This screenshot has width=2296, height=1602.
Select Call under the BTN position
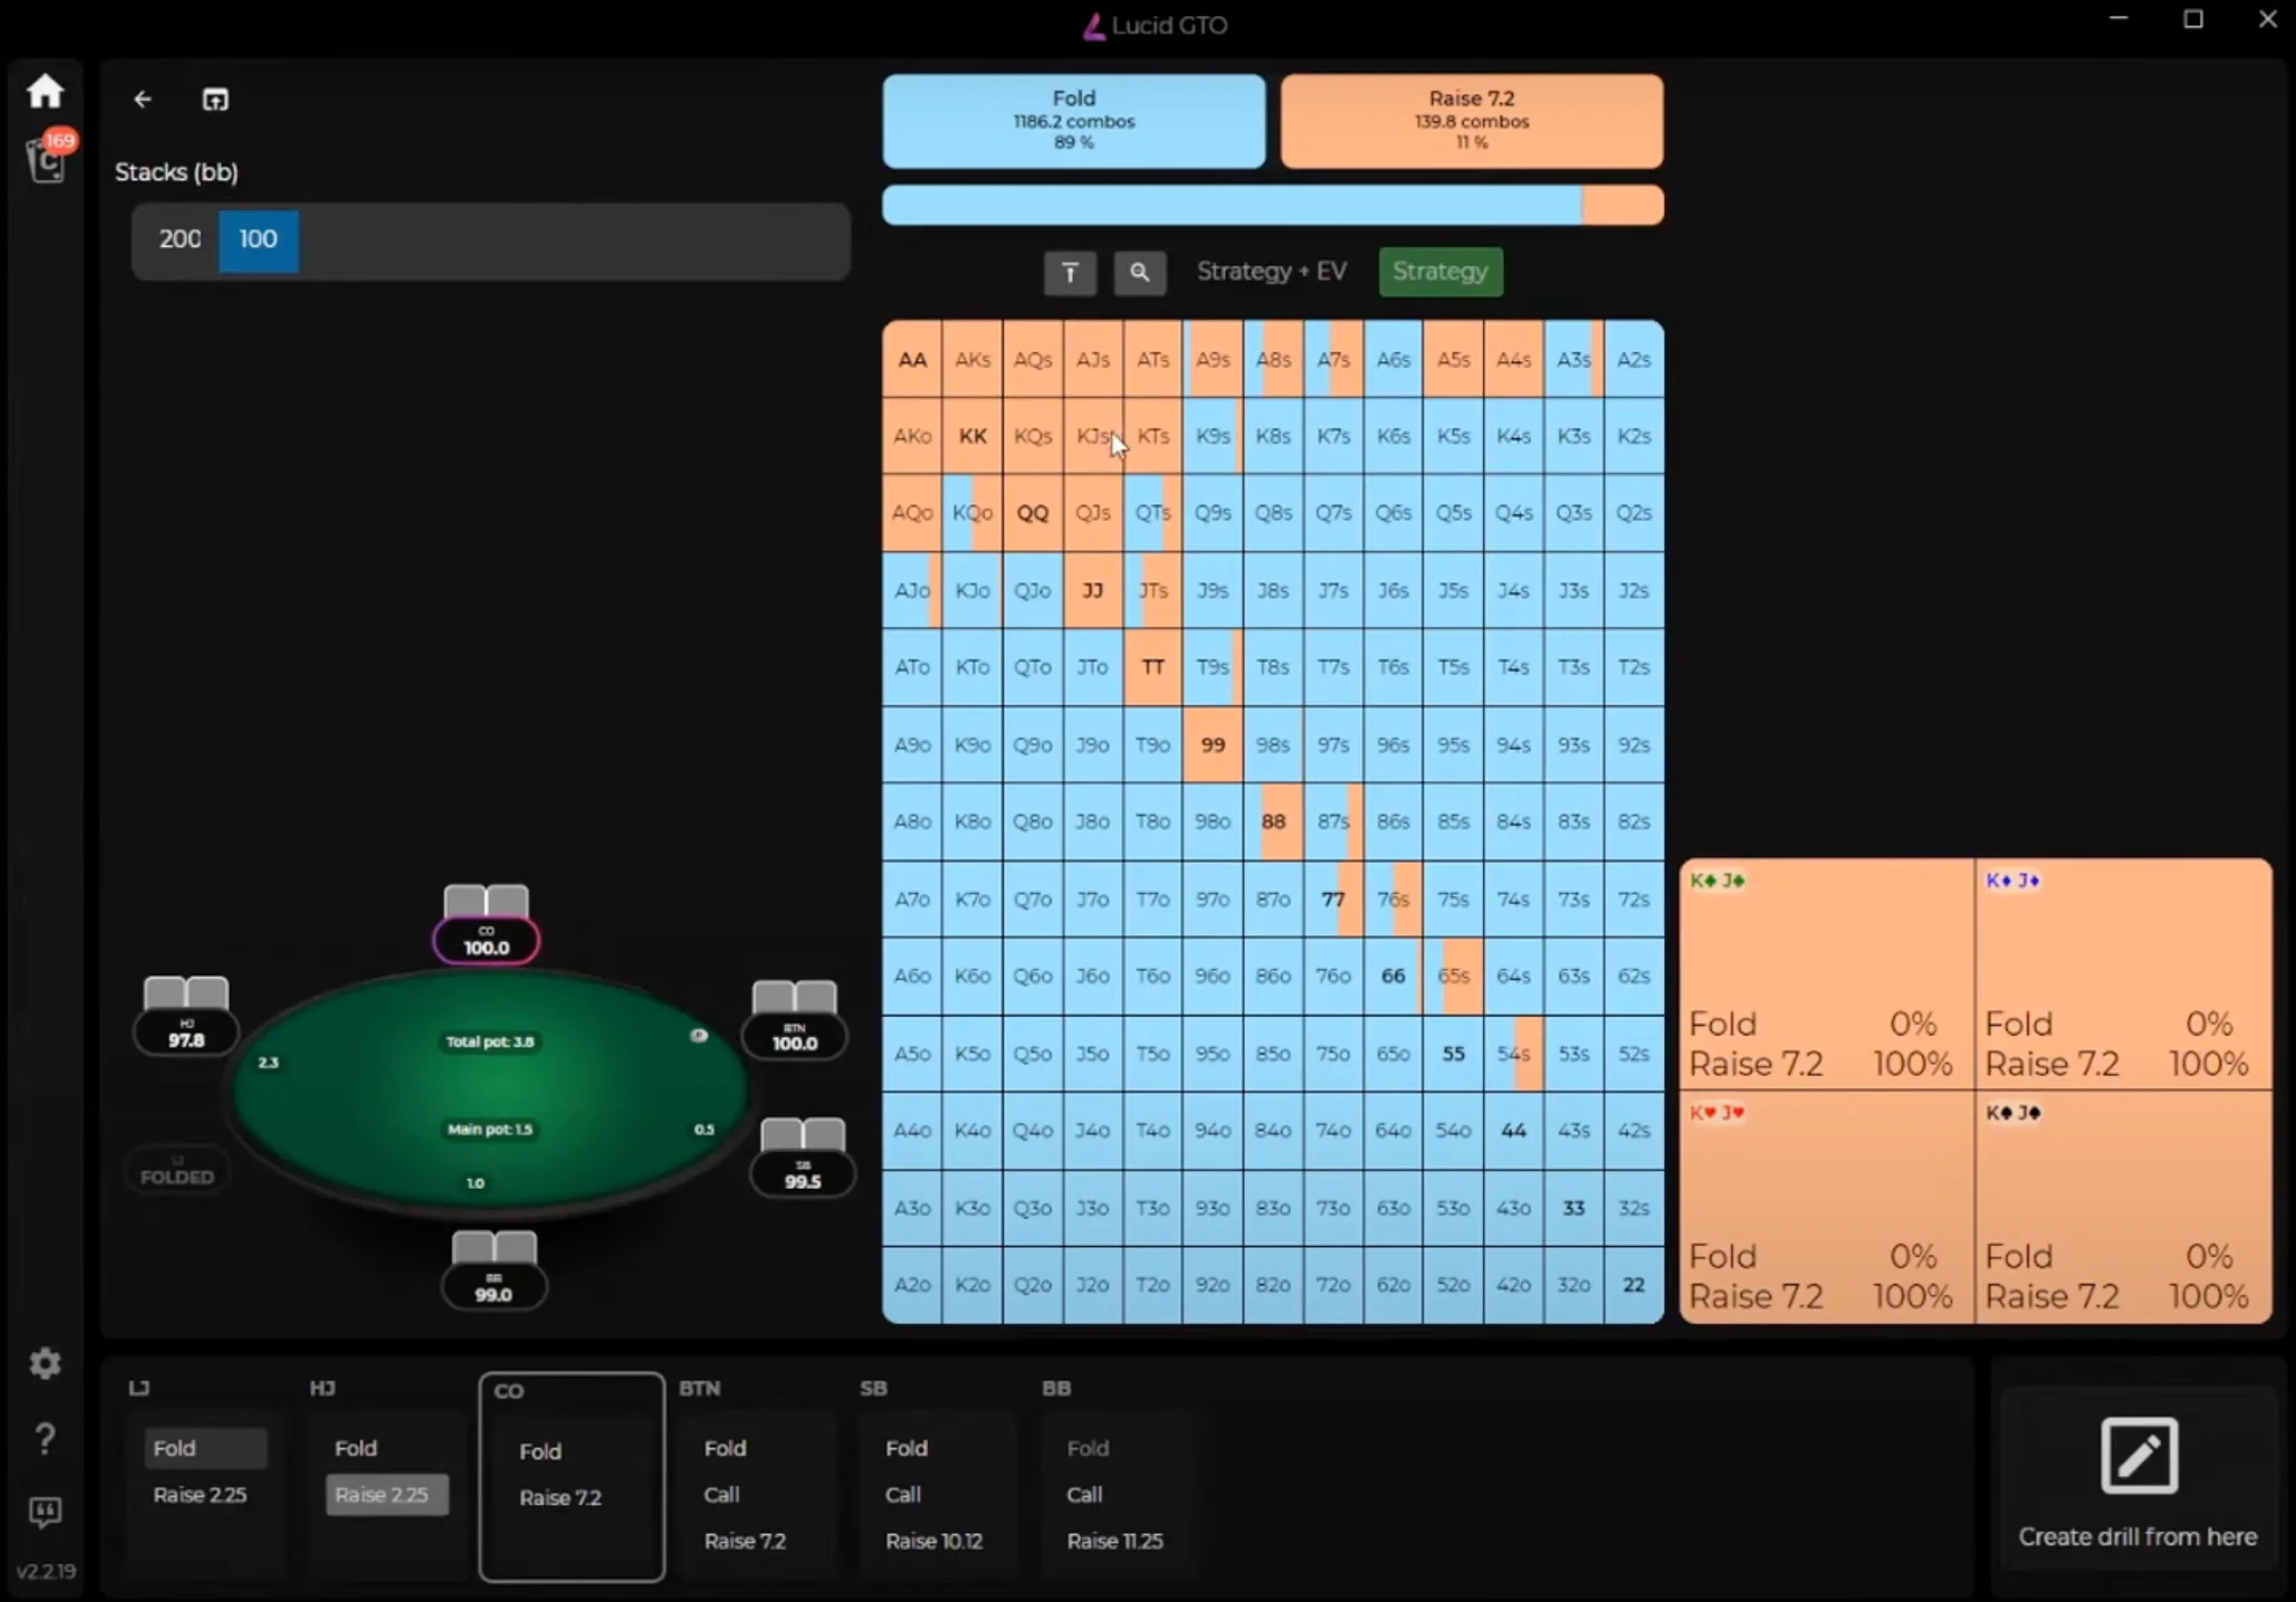point(721,1494)
